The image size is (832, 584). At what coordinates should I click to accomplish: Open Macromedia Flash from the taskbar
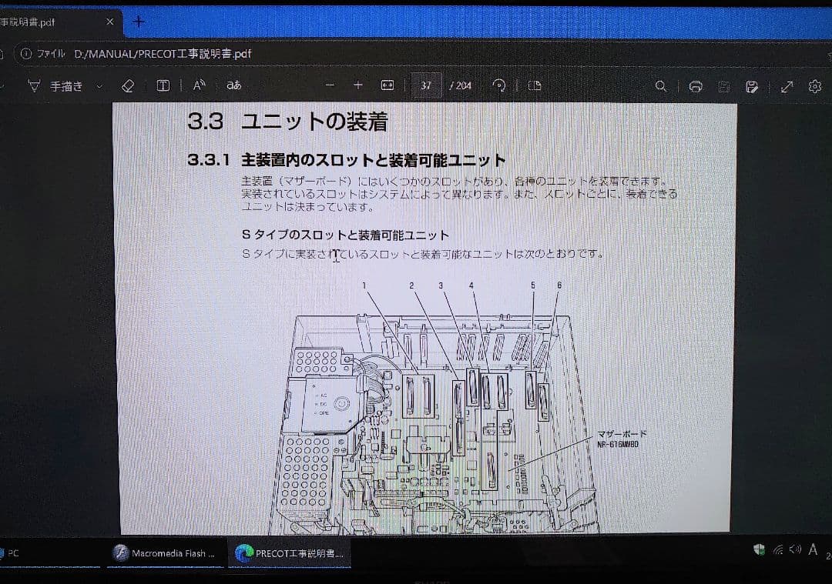coord(166,552)
